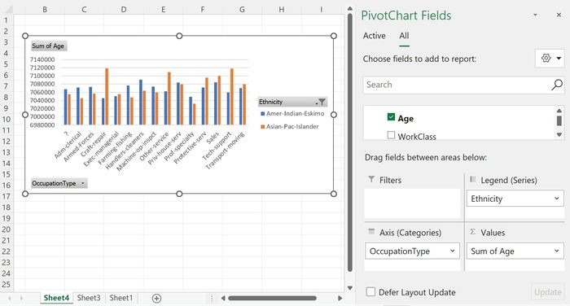Select row 25 header
Viewport: 570px width, 306px height.
[x=7, y=284]
